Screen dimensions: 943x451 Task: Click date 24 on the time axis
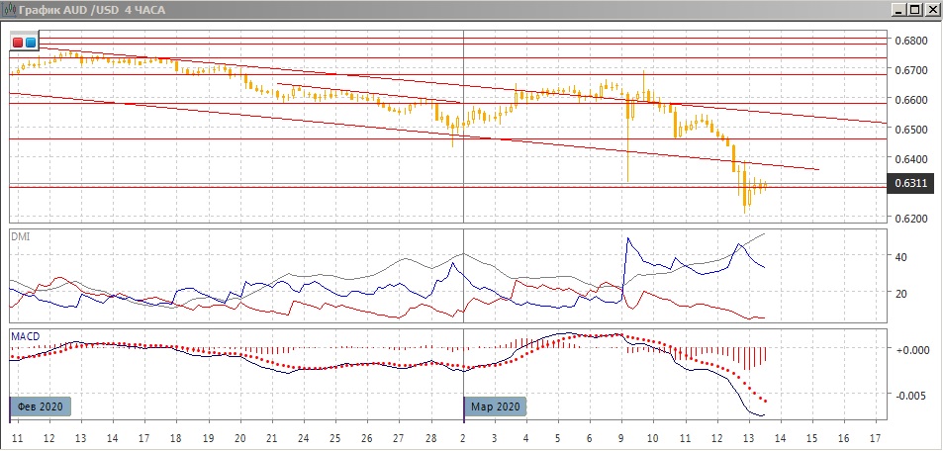click(303, 437)
